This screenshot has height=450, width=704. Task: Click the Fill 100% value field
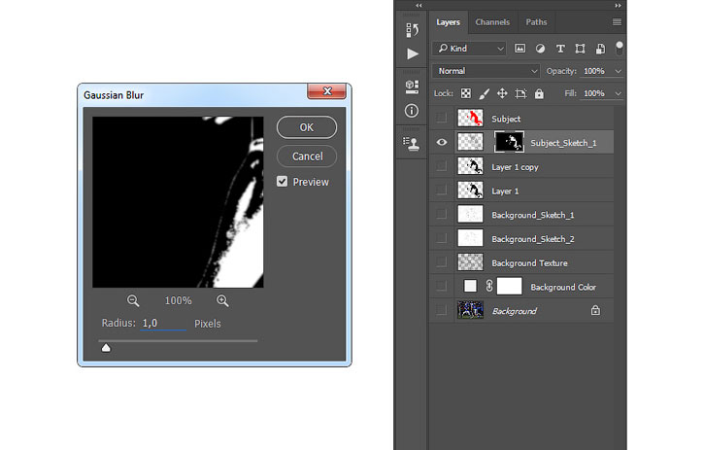[x=594, y=93]
